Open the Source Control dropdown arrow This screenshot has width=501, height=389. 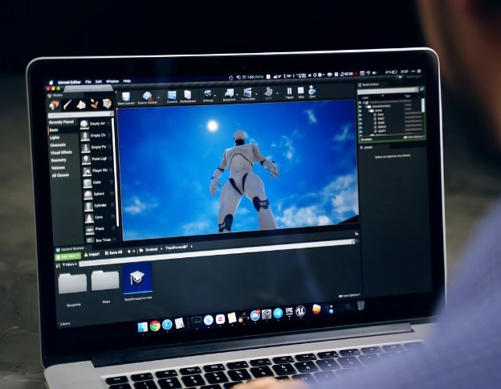(x=158, y=97)
